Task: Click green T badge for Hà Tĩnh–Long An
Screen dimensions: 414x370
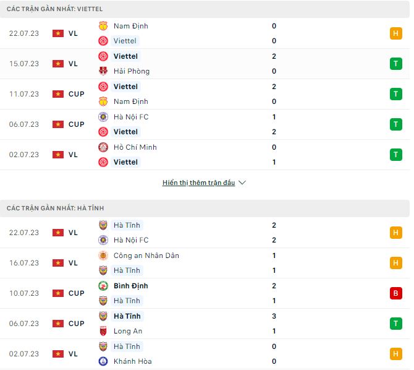Action: (396, 324)
